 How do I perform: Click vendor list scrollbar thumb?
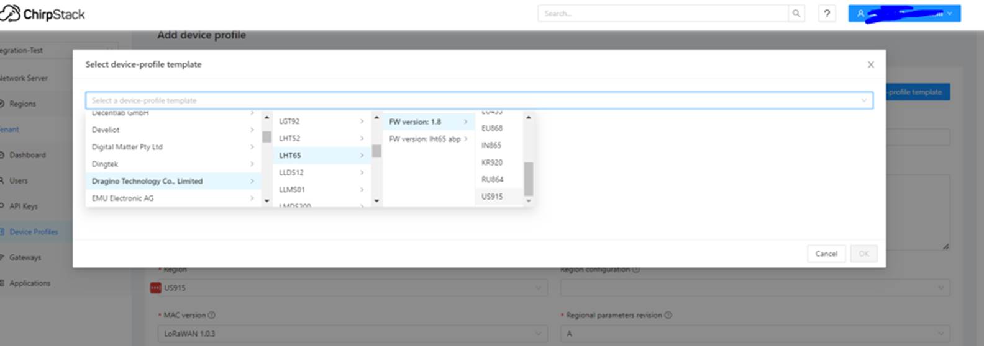click(x=266, y=136)
